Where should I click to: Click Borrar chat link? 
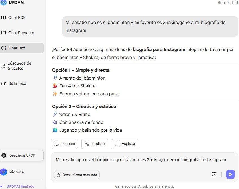tap(228, 3)
